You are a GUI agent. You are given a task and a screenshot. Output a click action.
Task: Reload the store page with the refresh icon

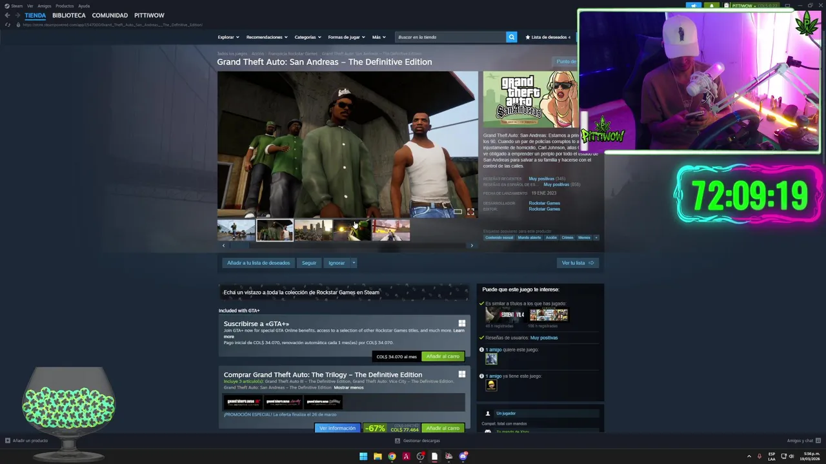point(7,24)
